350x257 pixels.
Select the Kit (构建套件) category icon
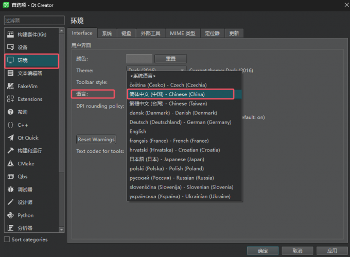10,34
